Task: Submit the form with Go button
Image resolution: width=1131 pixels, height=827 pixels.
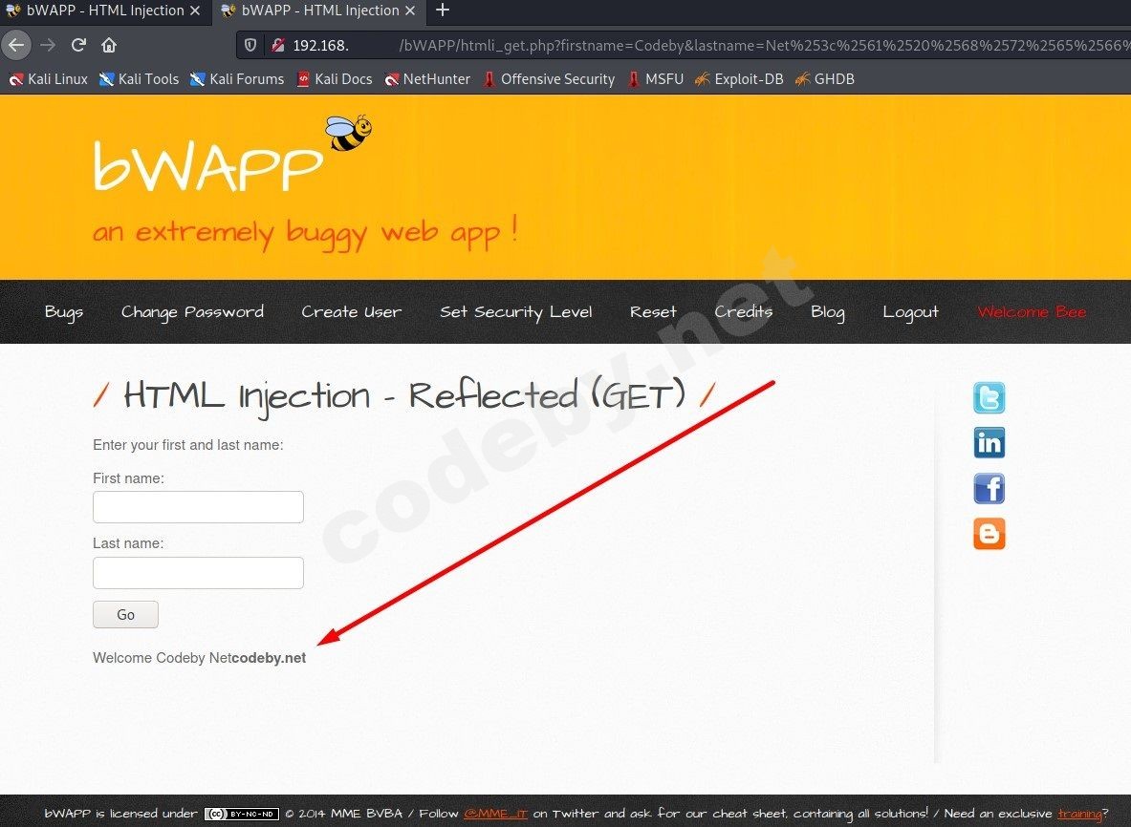Action: click(x=125, y=614)
